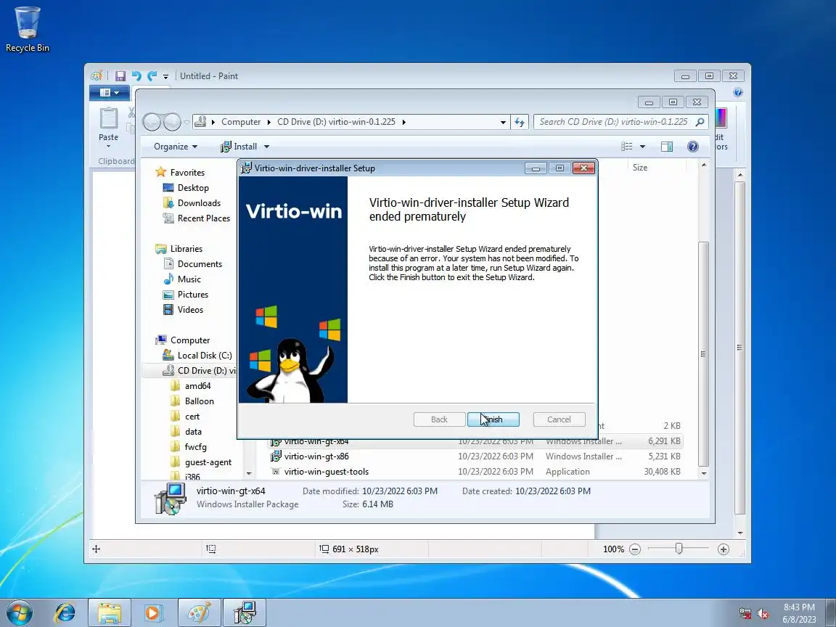Click the taskbar clock

coord(799,613)
